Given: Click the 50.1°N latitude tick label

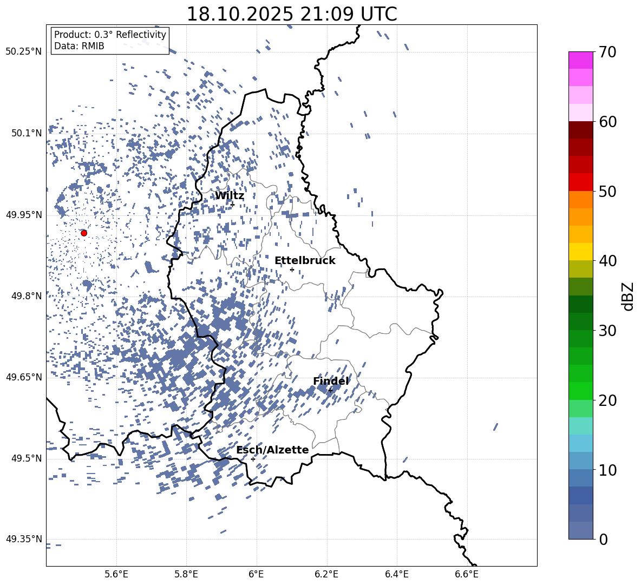Looking at the screenshot, I should click(x=27, y=134).
